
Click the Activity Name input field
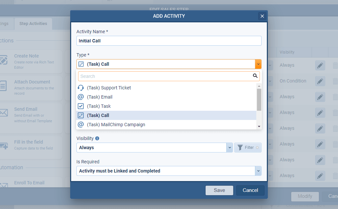point(169,41)
